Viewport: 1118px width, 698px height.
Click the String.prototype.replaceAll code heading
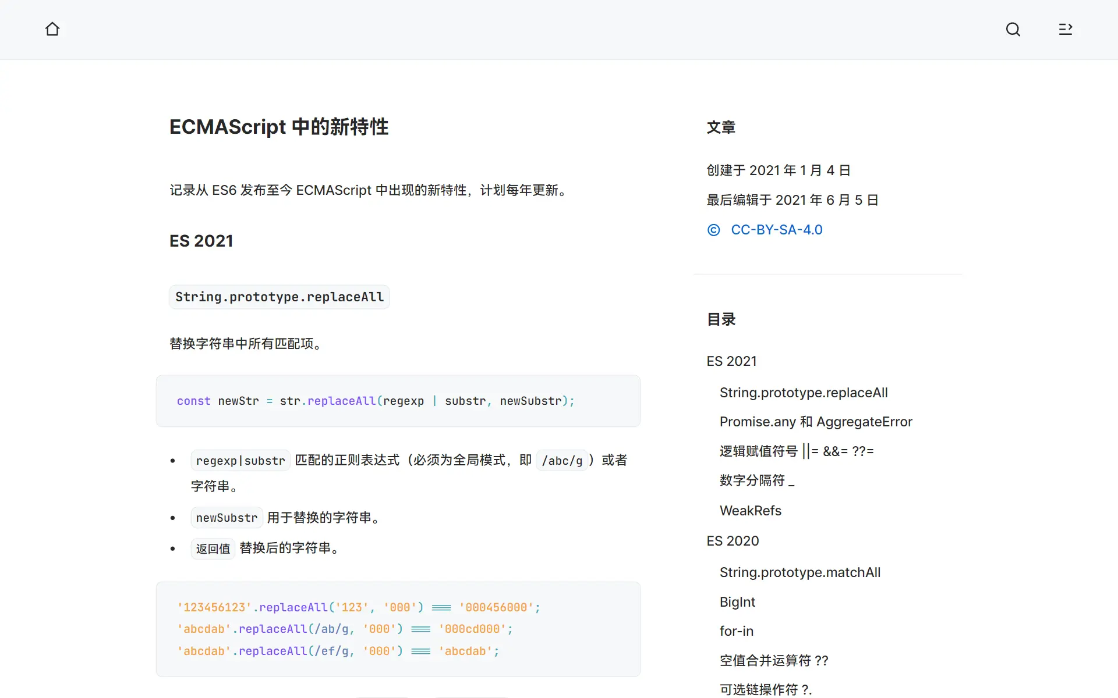279,297
